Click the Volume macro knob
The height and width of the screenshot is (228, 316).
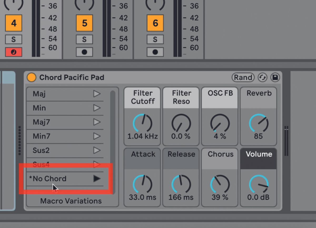[x=259, y=184]
